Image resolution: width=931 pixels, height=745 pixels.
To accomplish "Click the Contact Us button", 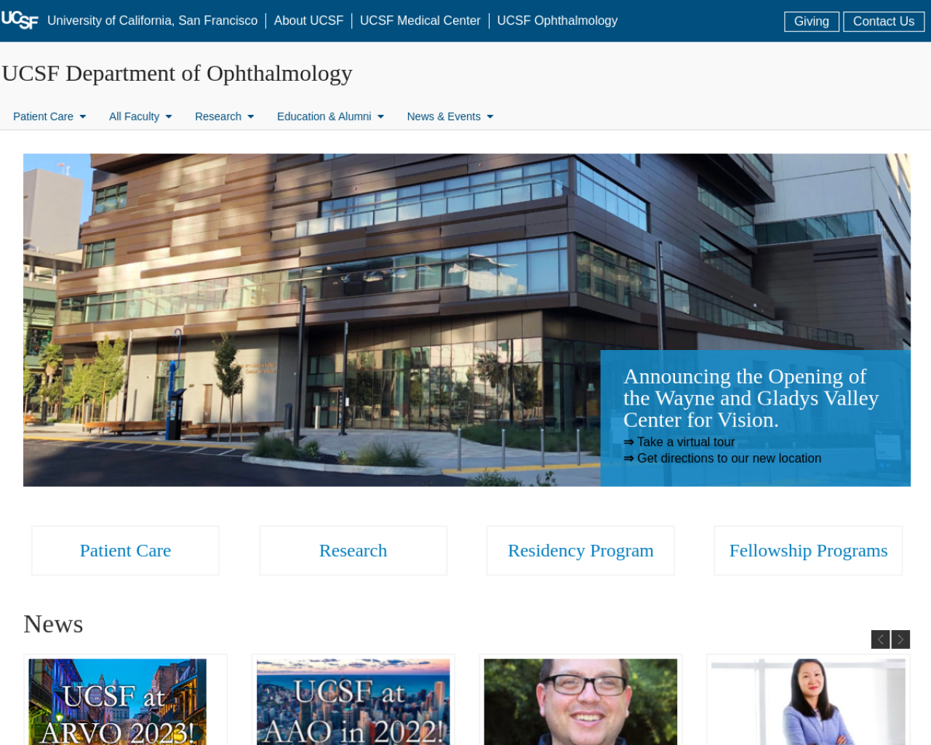I will pyautogui.click(x=884, y=22).
